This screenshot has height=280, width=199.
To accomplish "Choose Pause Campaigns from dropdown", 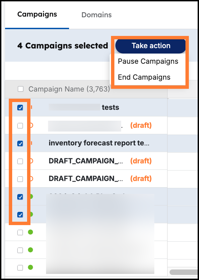I will point(148,61).
